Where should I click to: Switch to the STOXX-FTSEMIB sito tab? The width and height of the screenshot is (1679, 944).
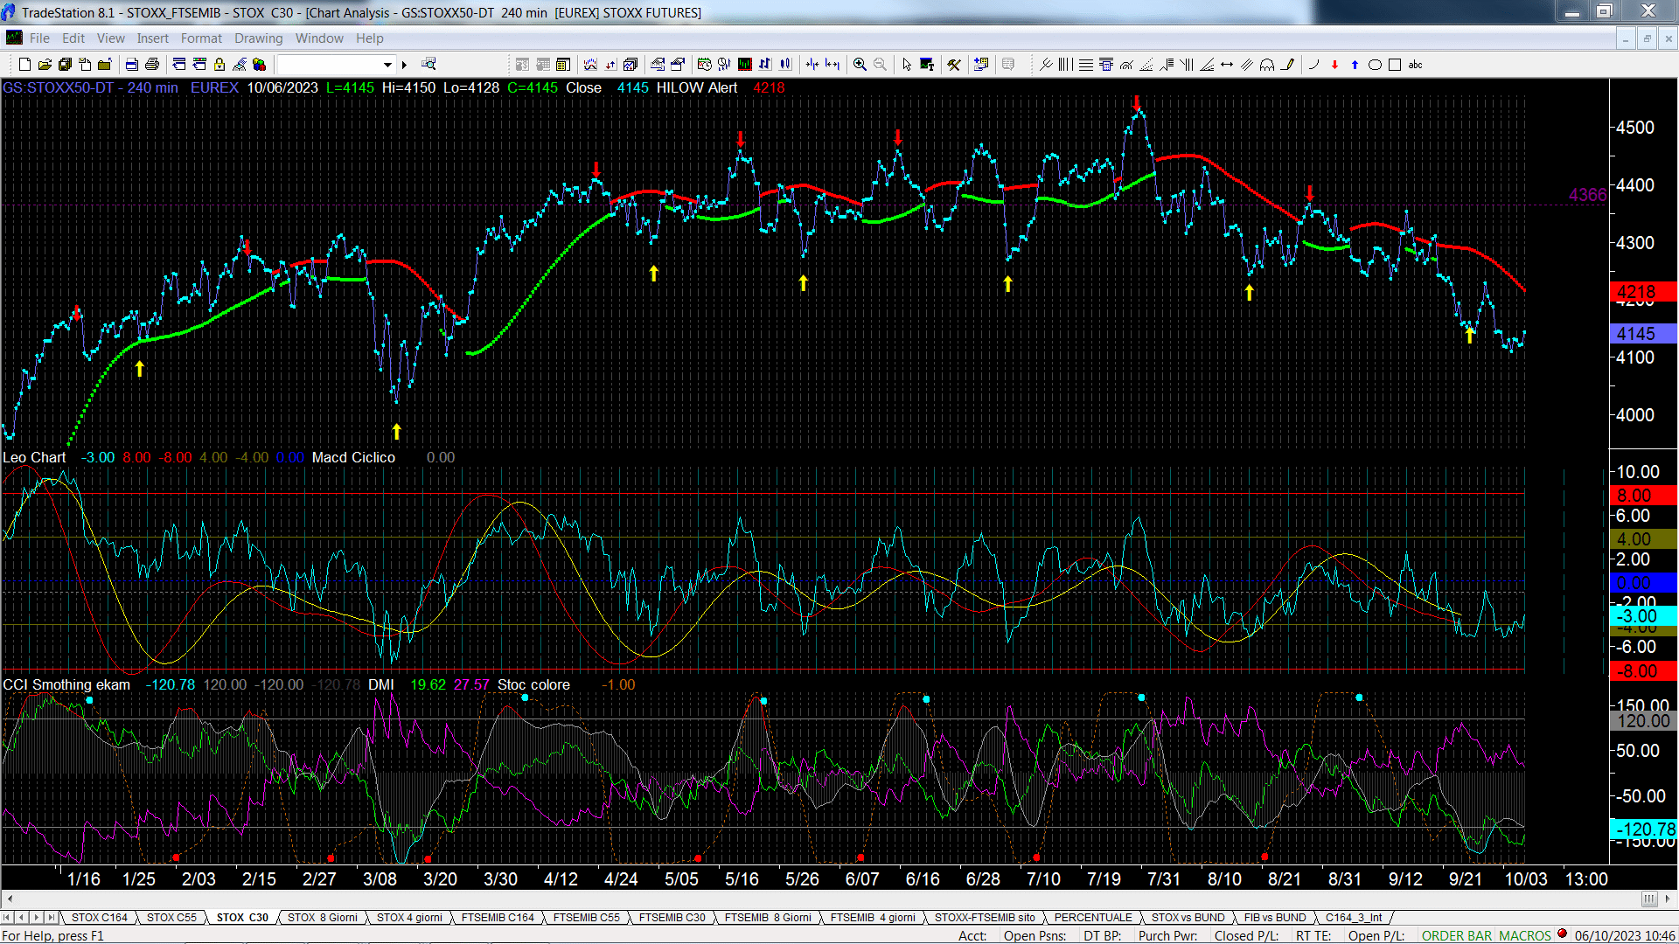coord(985,918)
